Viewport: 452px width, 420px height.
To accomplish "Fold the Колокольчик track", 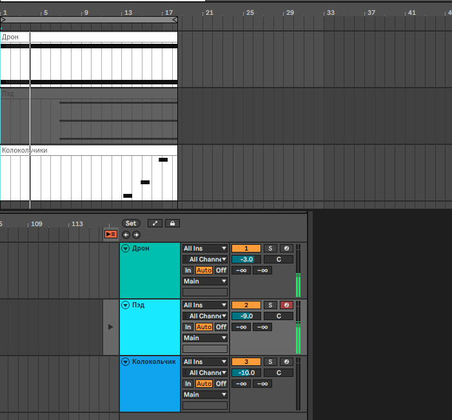I will pyautogui.click(x=125, y=362).
